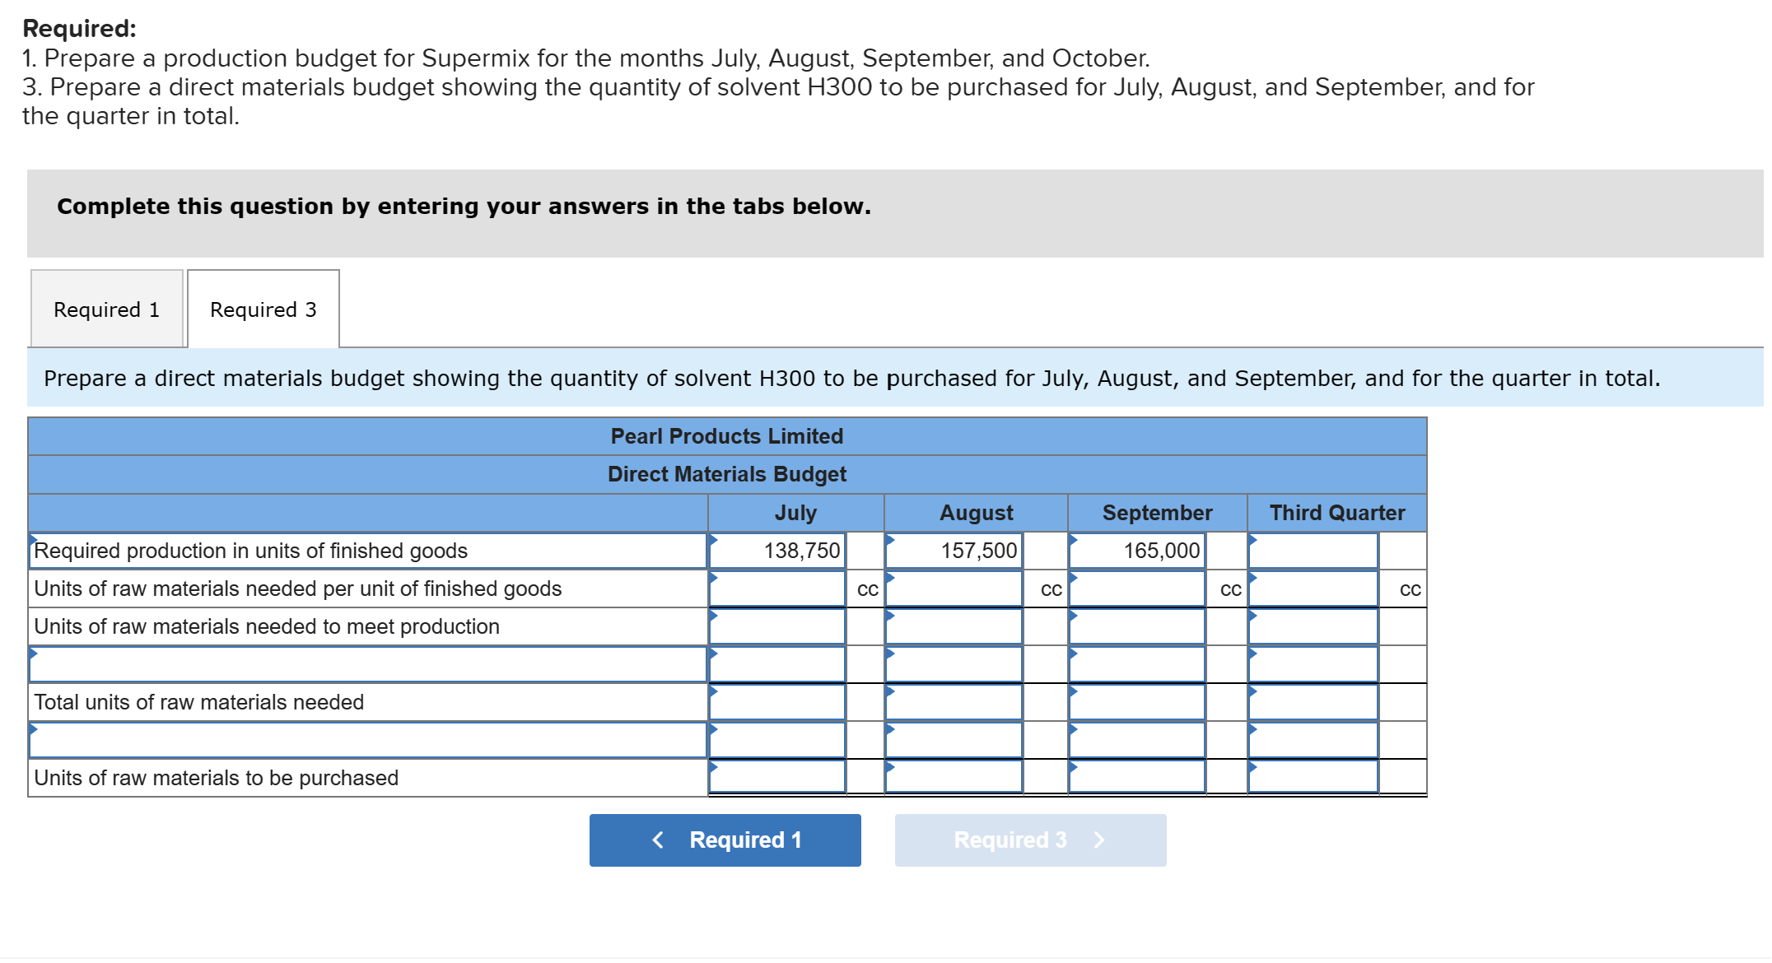Screen dimensions: 1772x963
Task: Click the September raw materials per unit input
Action: click(x=1136, y=588)
